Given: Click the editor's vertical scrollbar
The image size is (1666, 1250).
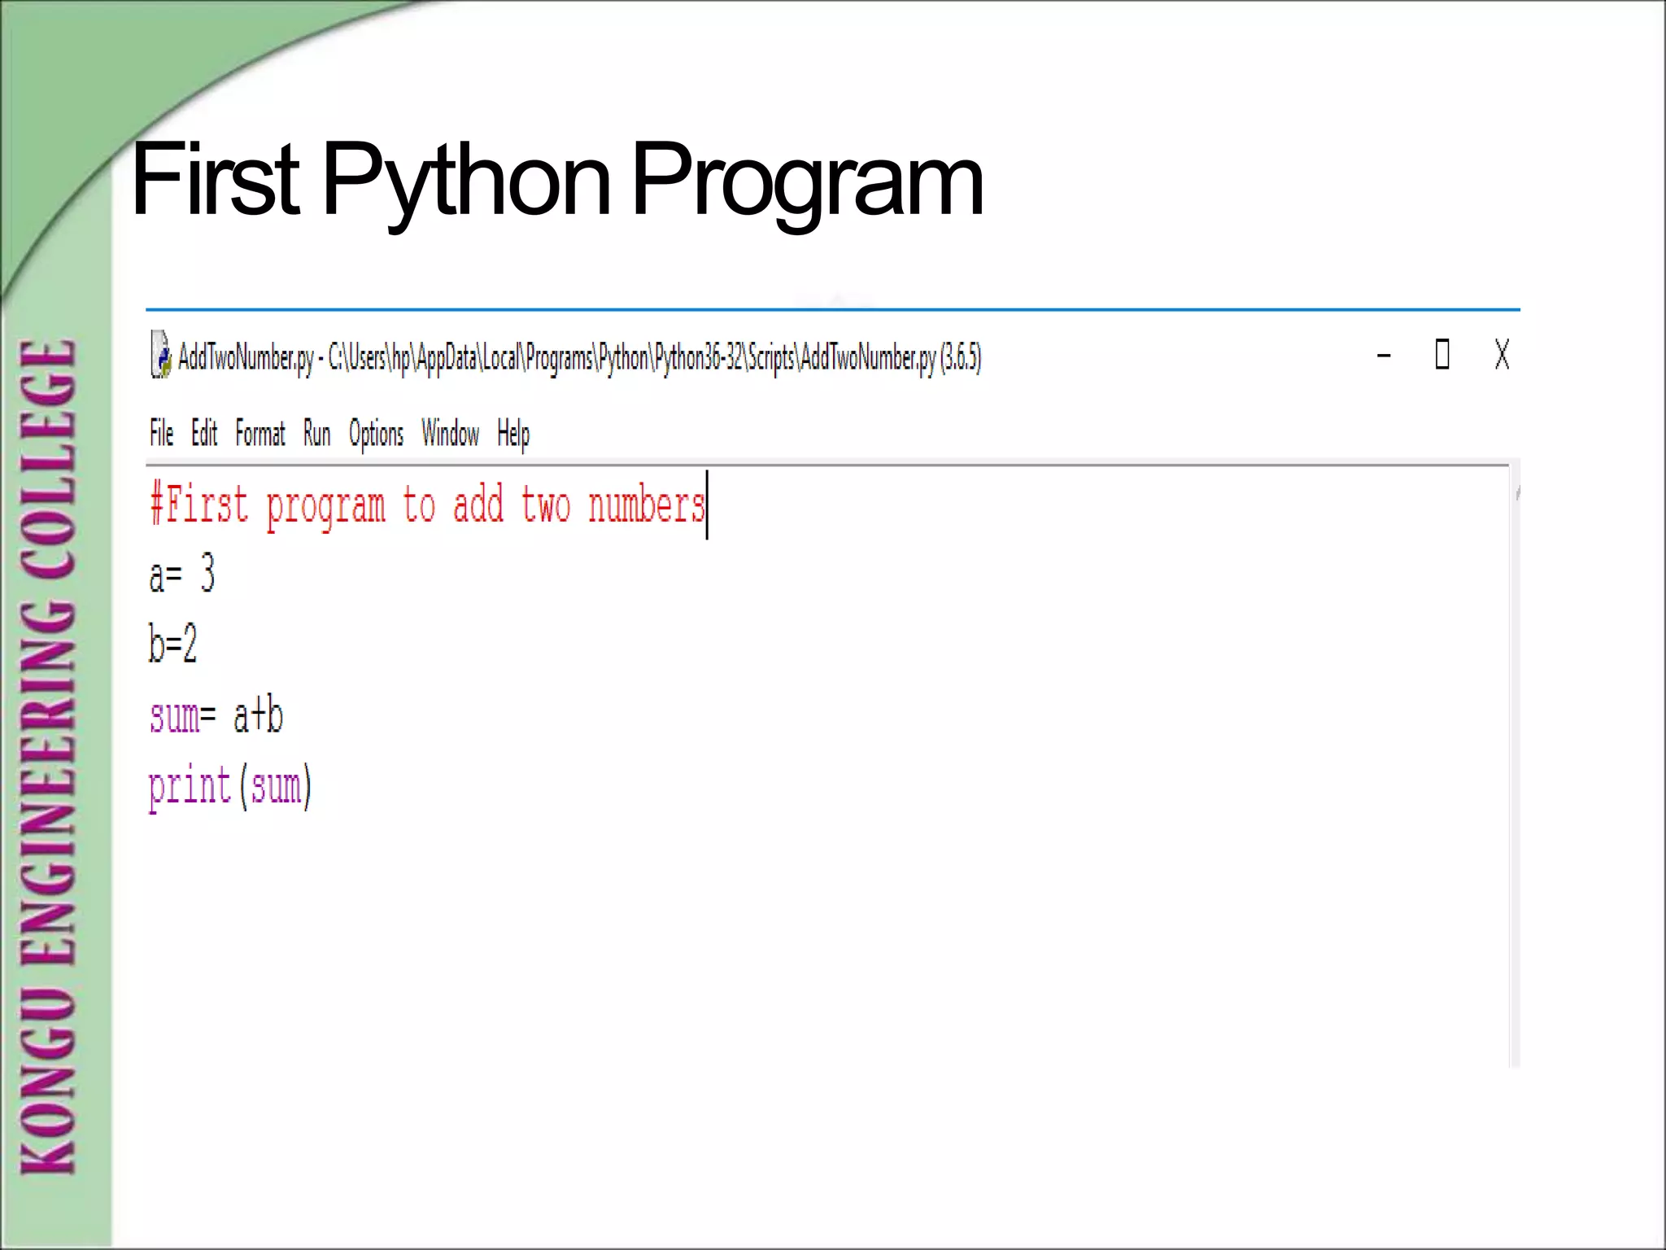Looking at the screenshot, I should 1515,765.
